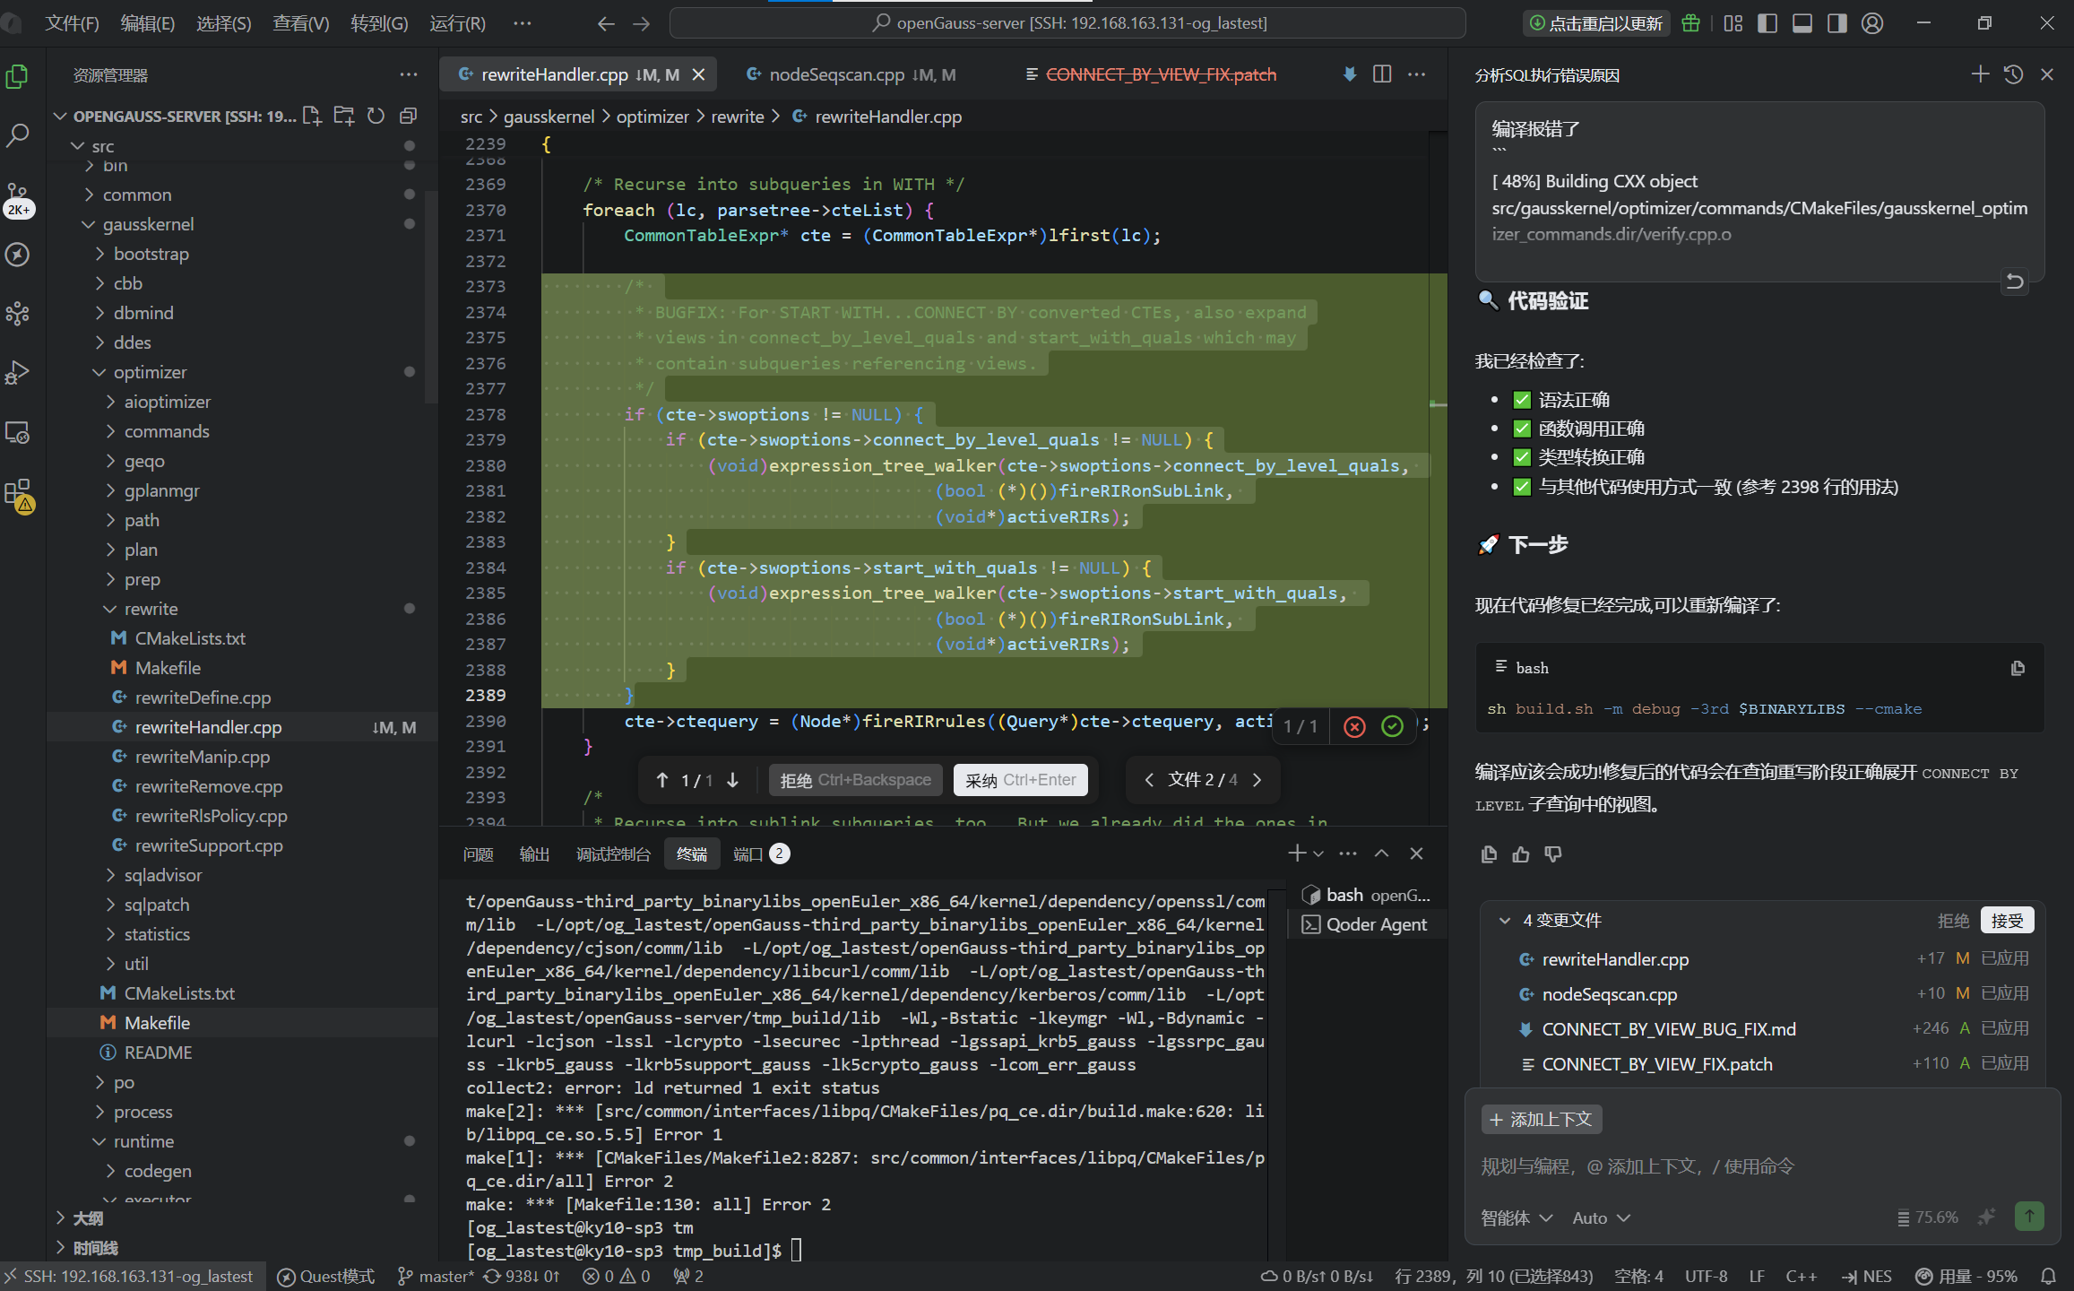Accept the inline diff change checkmark
This screenshot has height=1291, width=2074.
1392,726
